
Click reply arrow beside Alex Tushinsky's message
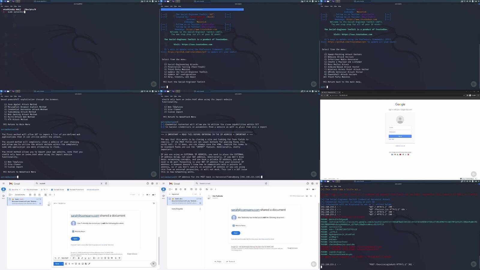tap(311, 196)
